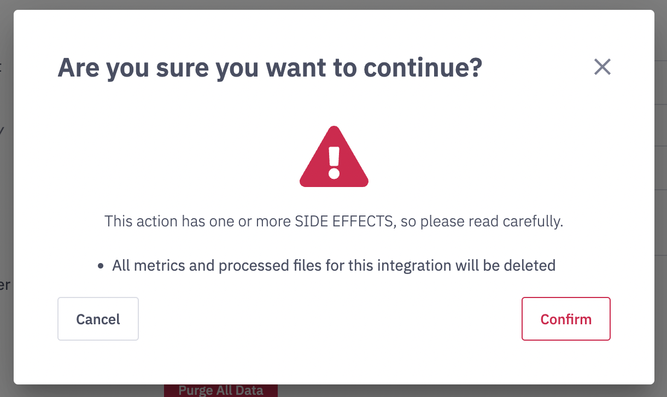The width and height of the screenshot is (667, 397).
Task: Cancel the purge action via Cancel
Action: (98, 319)
